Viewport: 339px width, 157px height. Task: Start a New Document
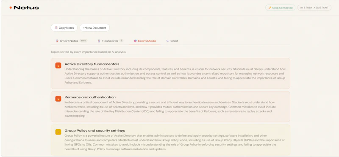pos(94,28)
